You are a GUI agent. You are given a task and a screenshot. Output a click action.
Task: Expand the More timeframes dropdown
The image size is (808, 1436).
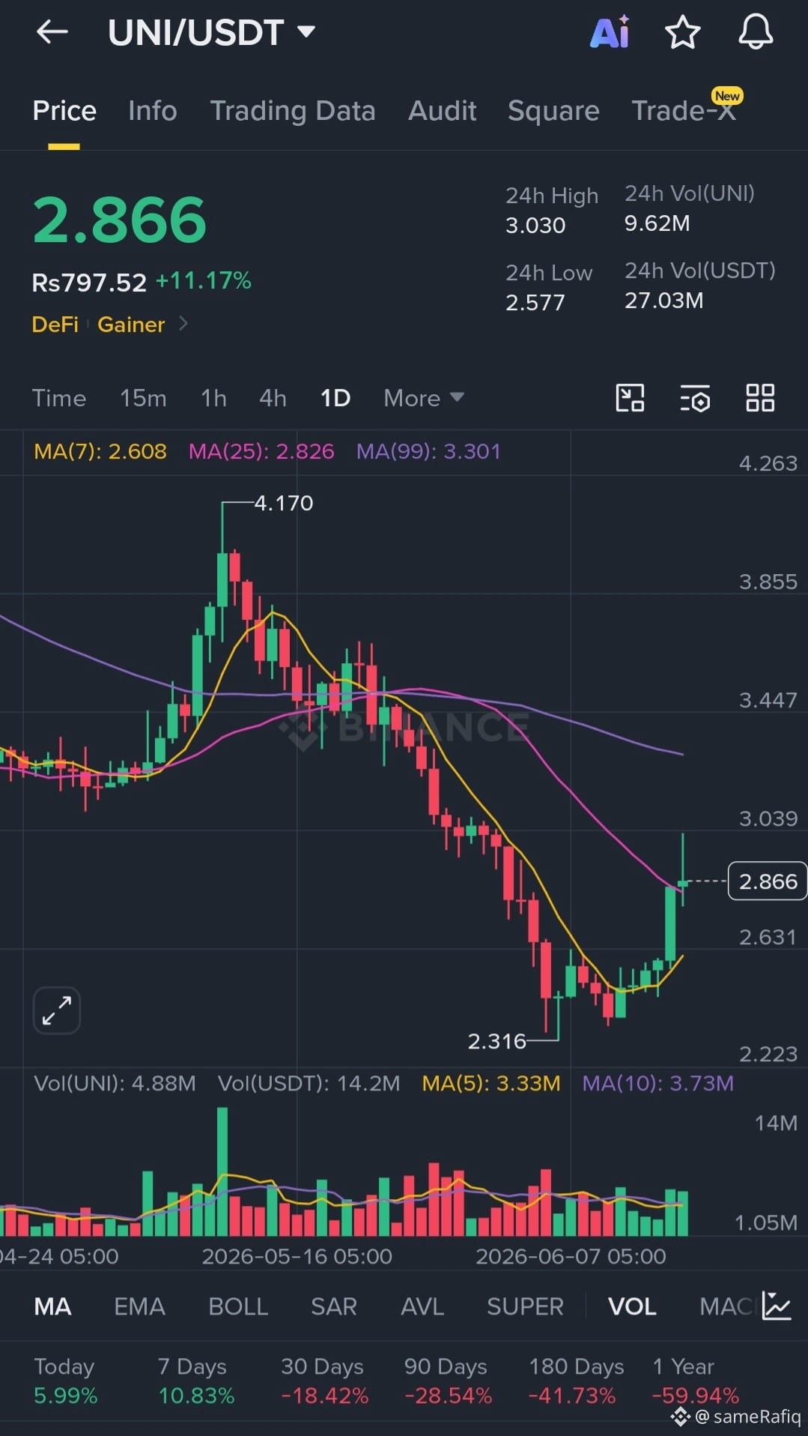[424, 398]
